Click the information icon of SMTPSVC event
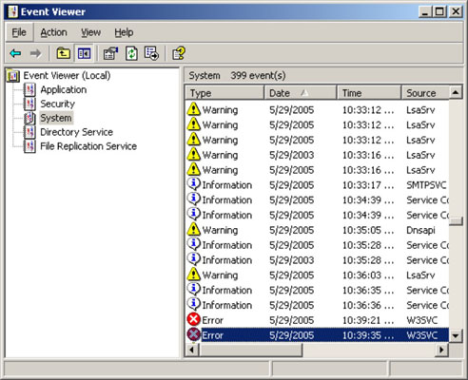The width and height of the screenshot is (468, 380). click(x=193, y=183)
